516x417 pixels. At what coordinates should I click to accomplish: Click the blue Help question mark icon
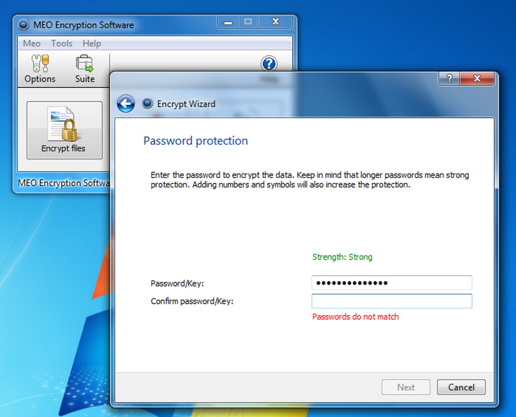(x=269, y=64)
